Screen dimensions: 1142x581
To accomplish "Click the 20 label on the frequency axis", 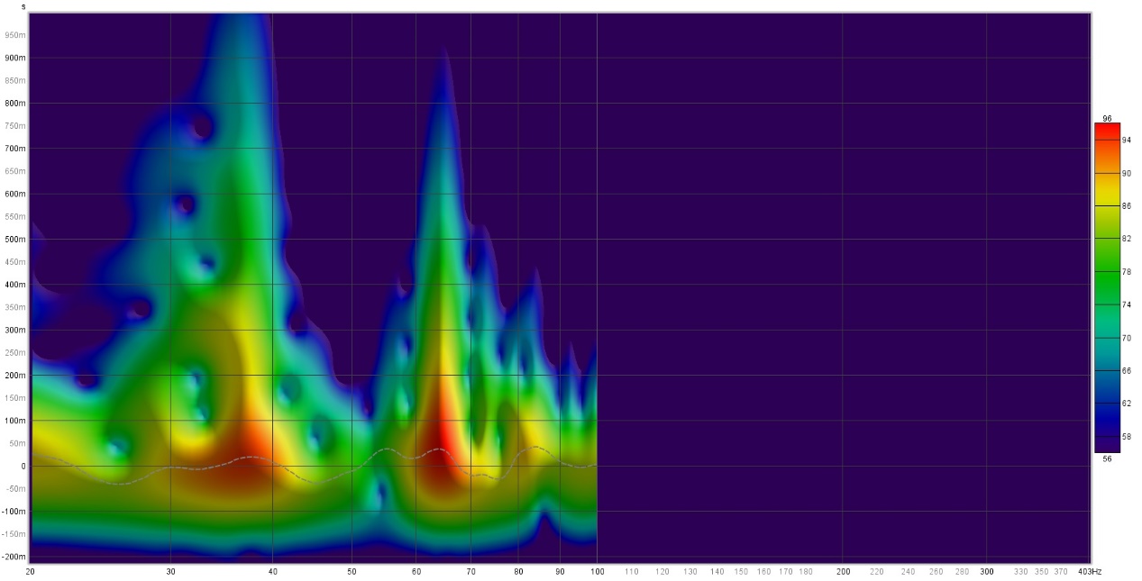I will tap(30, 572).
